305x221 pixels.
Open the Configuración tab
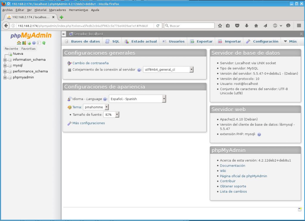click(x=262, y=41)
